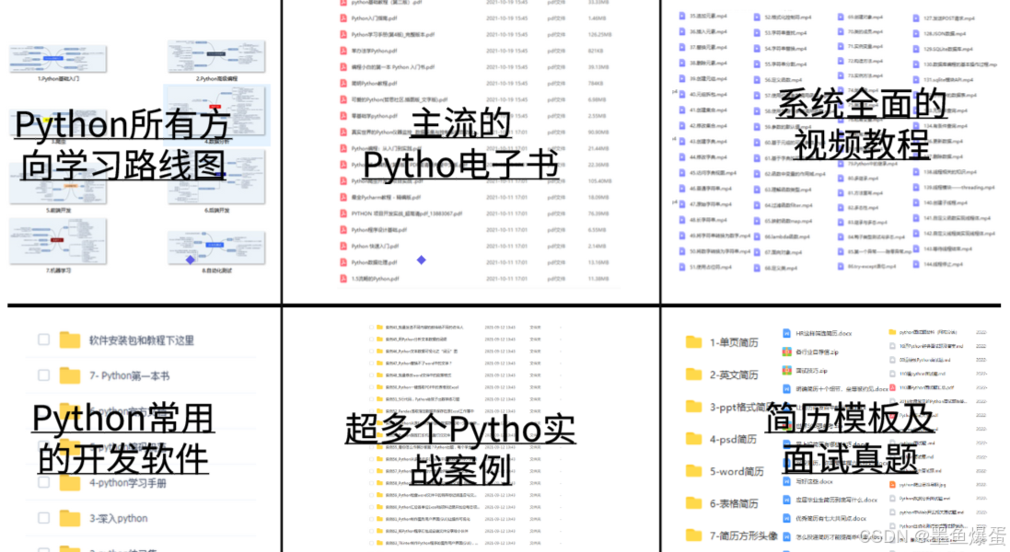Check the 7- Python第一本书 checkbox
Viewport: 1010px width, 552px height.
(42, 375)
